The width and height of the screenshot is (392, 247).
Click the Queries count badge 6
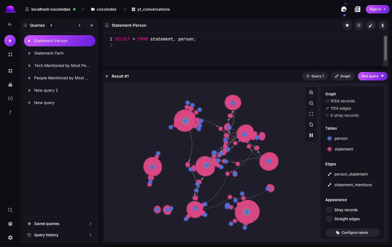pos(51,25)
